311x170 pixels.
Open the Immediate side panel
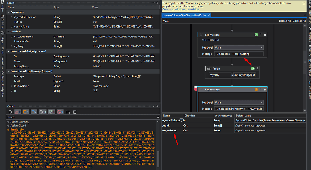click(2, 63)
